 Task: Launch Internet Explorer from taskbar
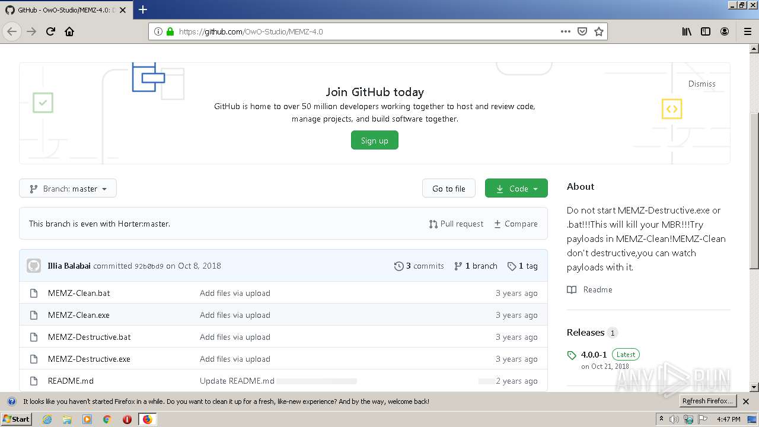[x=47, y=419]
